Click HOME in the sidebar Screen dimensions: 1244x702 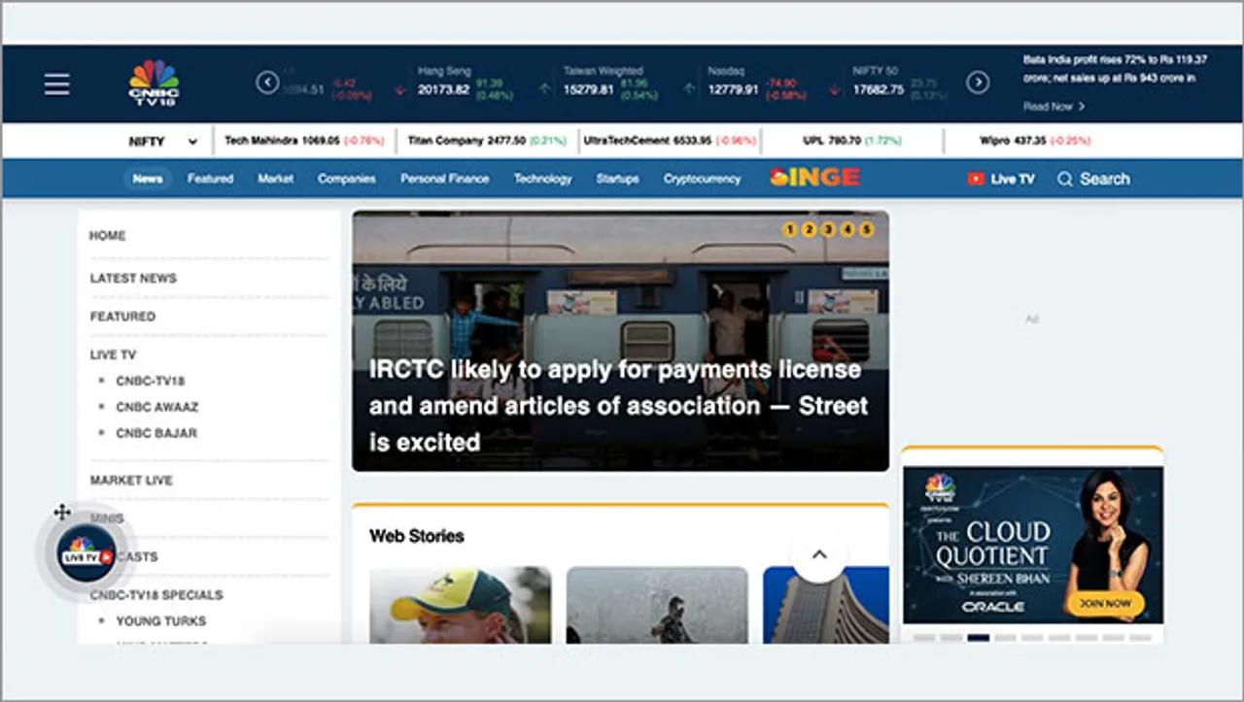click(x=108, y=236)
